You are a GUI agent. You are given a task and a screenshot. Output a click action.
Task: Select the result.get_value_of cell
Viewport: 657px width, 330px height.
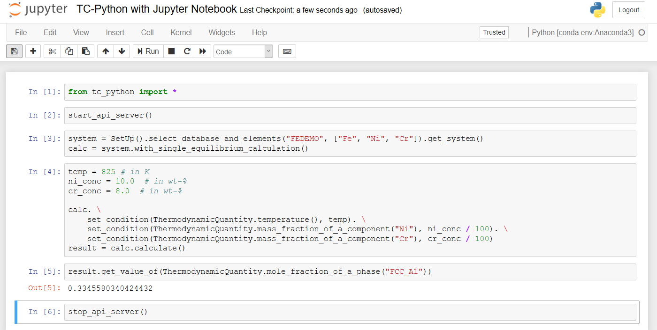pyautogui.click(x=350, y=271)
